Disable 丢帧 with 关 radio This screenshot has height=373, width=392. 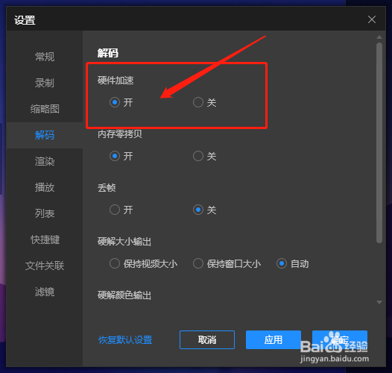point(198,210)
